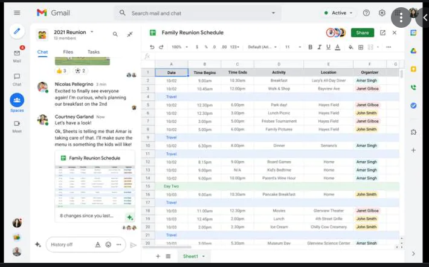This screenshot has width=429, height=267.
Task: Switch to the Tasks tab
Action: pyautogui.click(x=94, y=53)
